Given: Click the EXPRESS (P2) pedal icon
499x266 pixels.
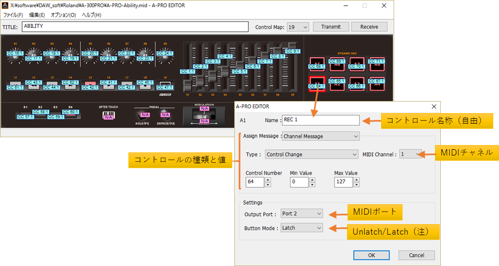Looking at the screenshot, I should (x=166, y=115).
